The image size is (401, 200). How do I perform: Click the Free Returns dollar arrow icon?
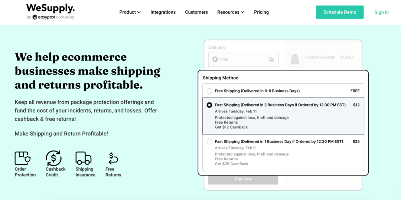click(x=113, y=158)
